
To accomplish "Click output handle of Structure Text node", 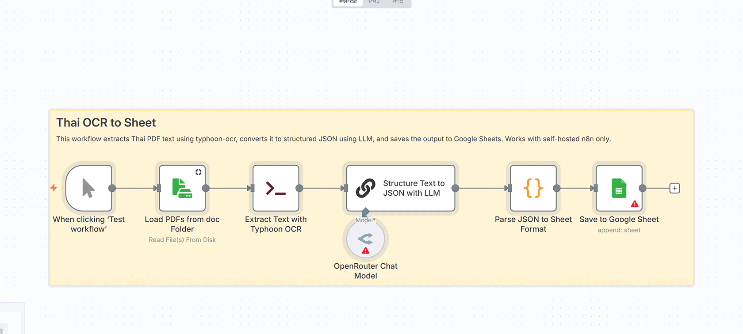I will (x=455, y=188).
